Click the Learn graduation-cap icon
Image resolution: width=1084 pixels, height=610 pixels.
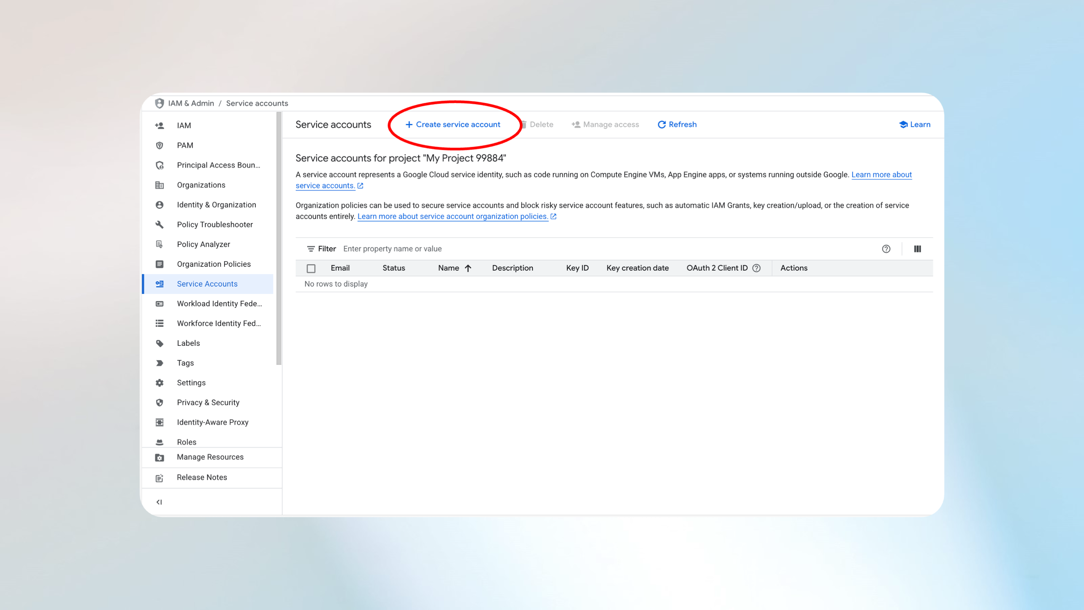(903, 124)
